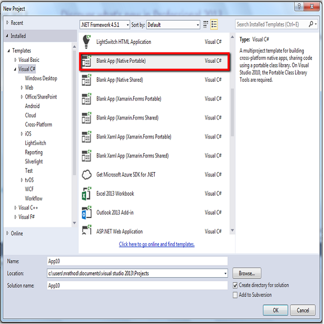324x324 pixels.
Task: Select WCF category
Action: point(29,189)
